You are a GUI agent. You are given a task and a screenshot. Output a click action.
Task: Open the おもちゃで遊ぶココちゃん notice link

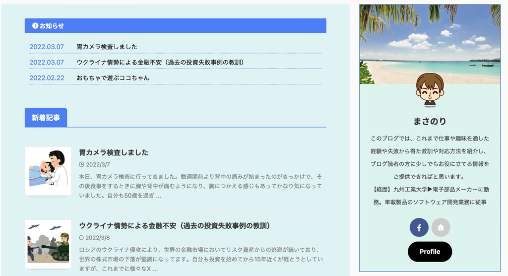pos(113,78)
